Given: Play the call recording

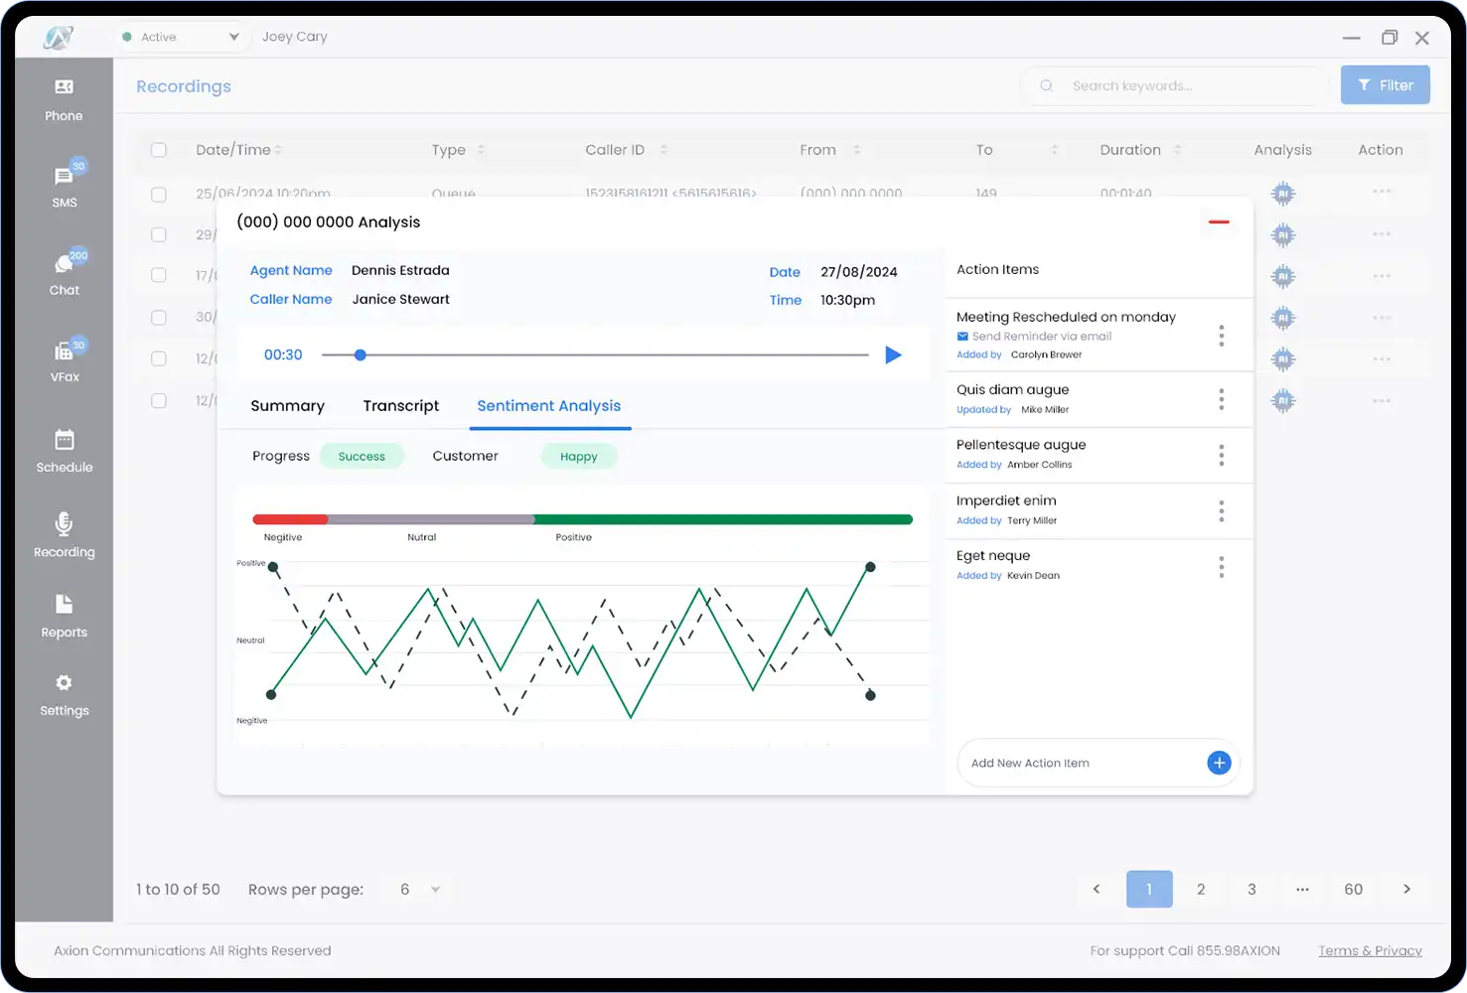Looking at the screenshot, I should (893, 355).
